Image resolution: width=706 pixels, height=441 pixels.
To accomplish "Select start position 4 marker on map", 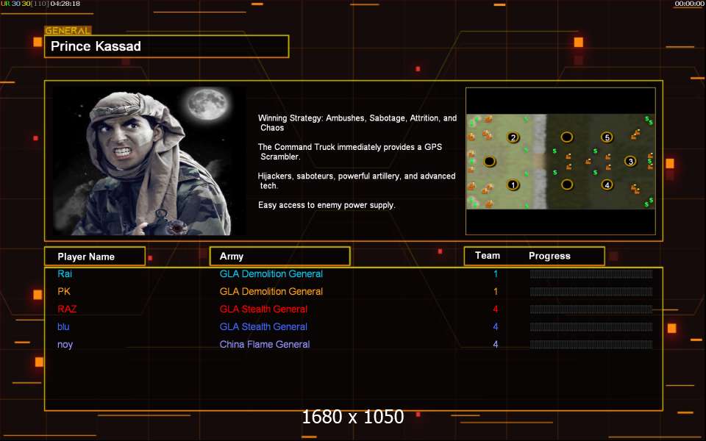I will [607, 184].
